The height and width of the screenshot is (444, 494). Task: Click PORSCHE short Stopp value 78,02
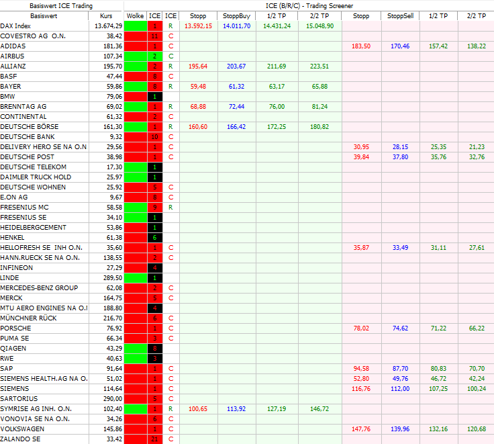coord(361,328)
